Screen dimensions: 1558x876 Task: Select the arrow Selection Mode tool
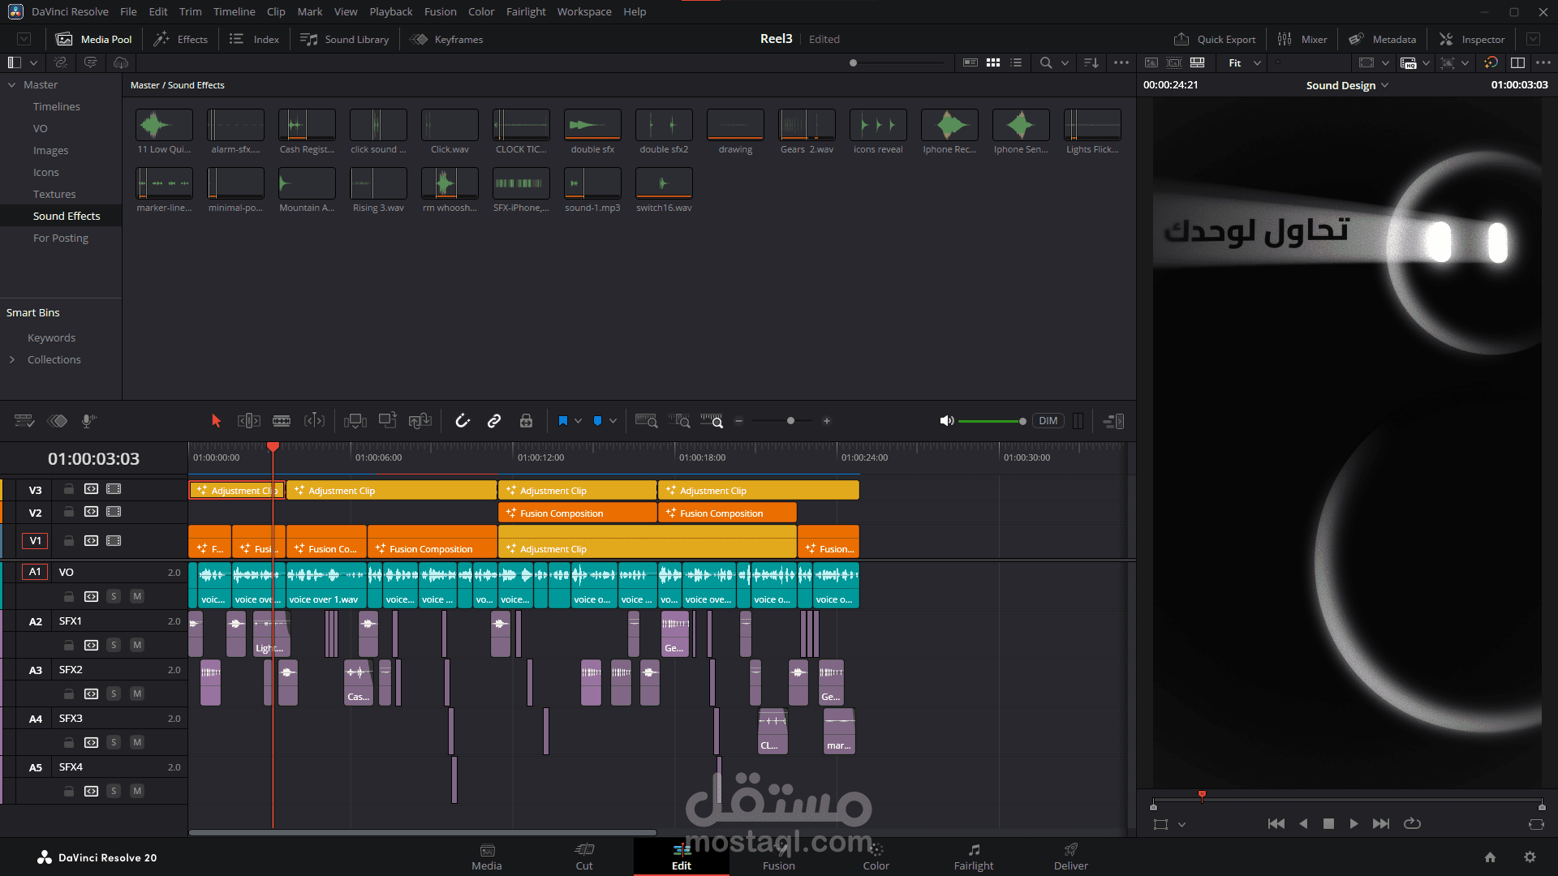216,421
